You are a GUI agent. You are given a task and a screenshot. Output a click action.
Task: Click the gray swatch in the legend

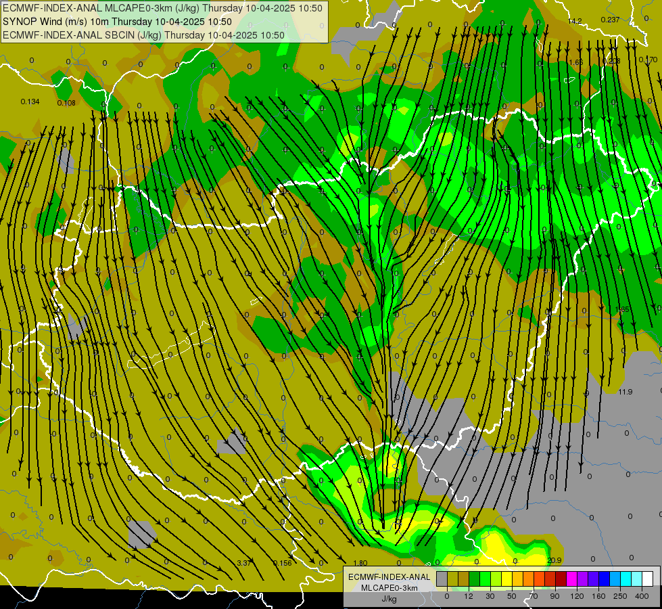pyautogui.click(x=442, y=579)
